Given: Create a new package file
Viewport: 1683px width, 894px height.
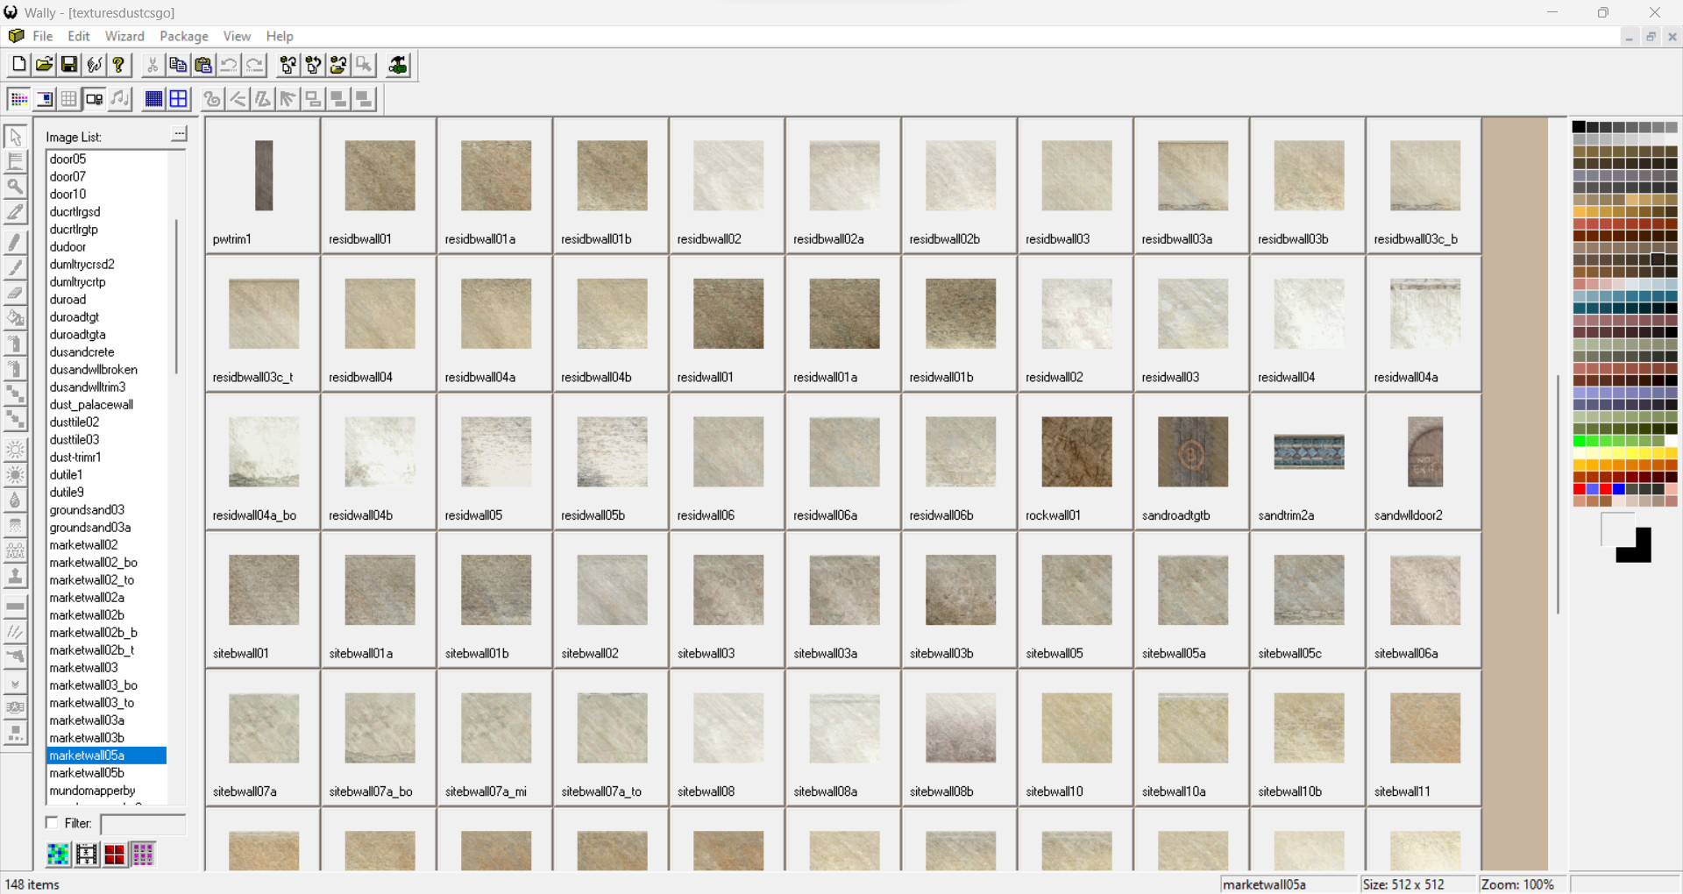Looking at the screenshot, I should point(18,64).
